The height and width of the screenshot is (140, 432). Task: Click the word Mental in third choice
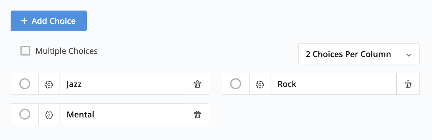click(80, 115)
